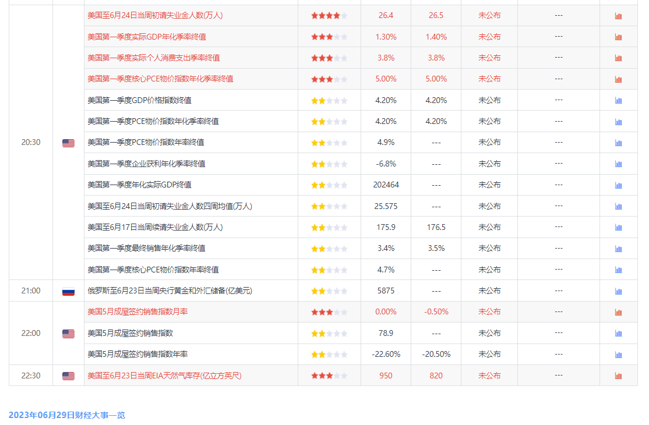
Task: Click four-star rating of 初请失业金人数 row
Action: pyautogui.click(x=329, y=16)
